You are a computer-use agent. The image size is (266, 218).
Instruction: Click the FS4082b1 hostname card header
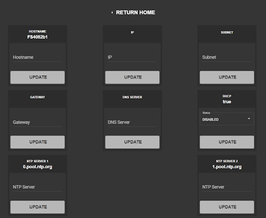[37, 35]
